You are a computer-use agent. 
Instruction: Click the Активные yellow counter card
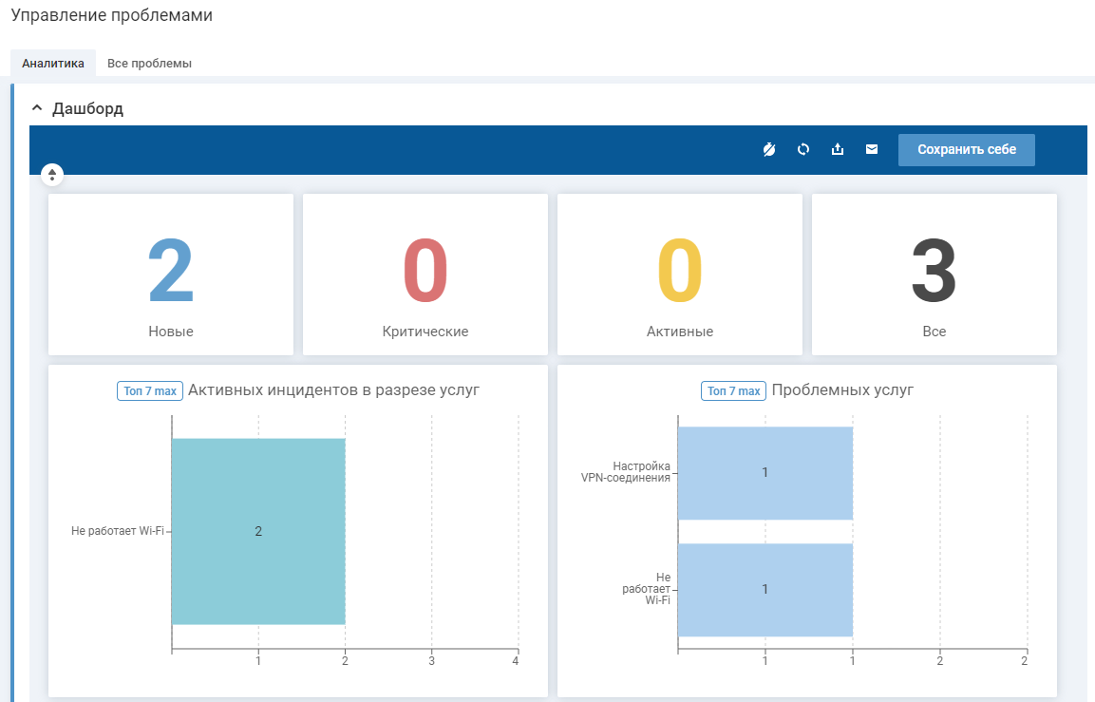pos(679,275)
